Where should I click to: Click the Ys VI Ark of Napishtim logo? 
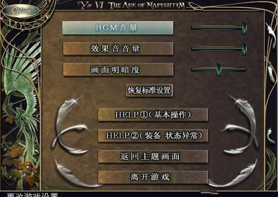(x=132, y=5)
